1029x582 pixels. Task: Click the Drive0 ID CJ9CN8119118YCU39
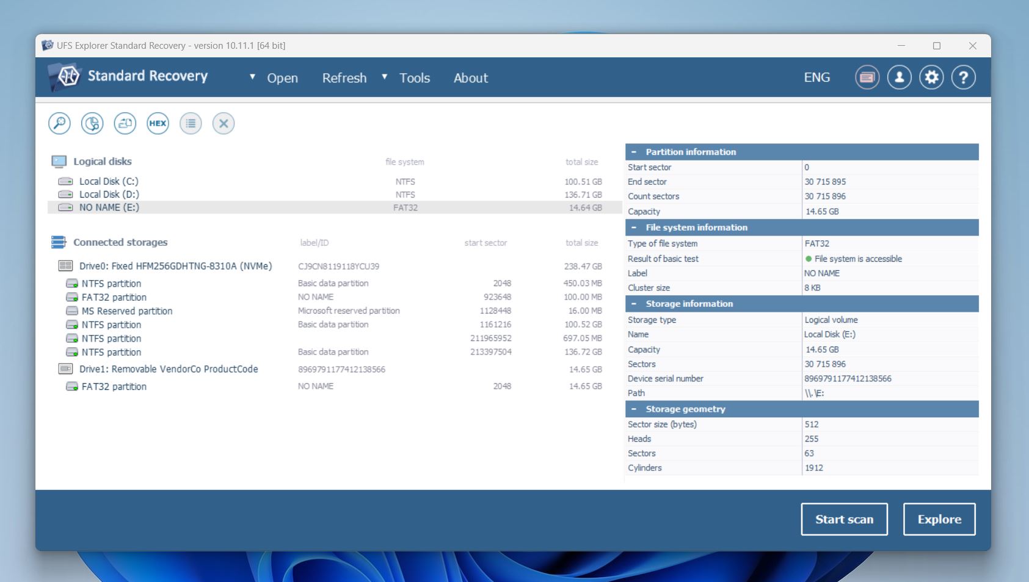[338, 267]
